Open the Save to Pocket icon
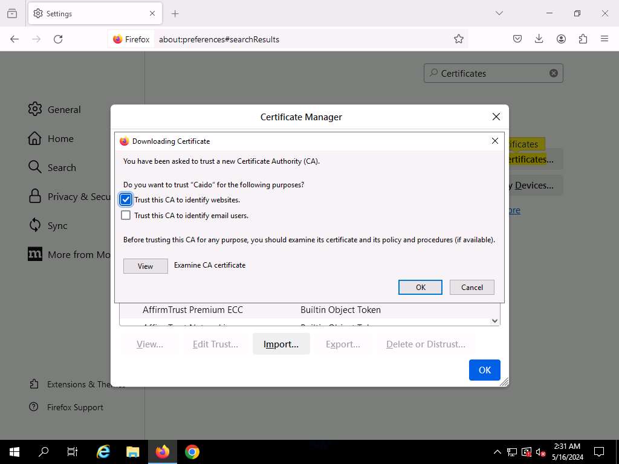This screenshot has height=464, width=619. (x=517, y=39)
